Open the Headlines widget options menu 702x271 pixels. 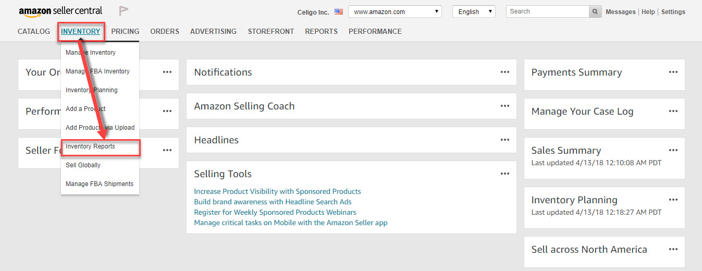click(x=504, y=140)
